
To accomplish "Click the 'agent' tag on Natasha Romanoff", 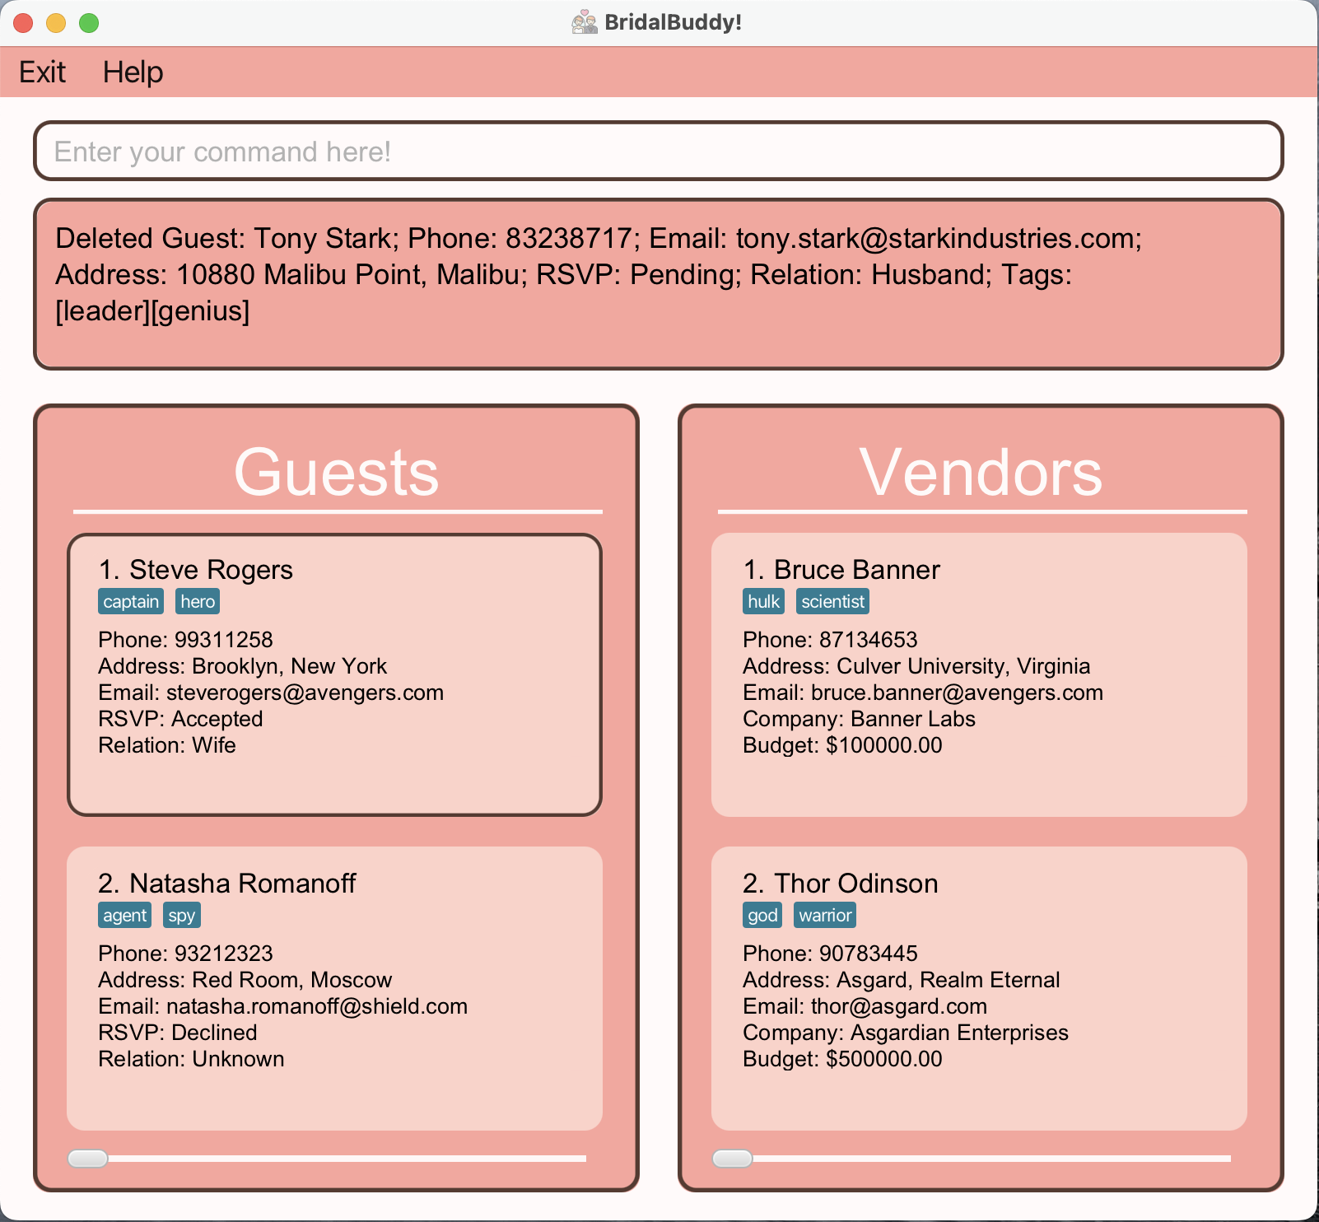I will 124,915.
